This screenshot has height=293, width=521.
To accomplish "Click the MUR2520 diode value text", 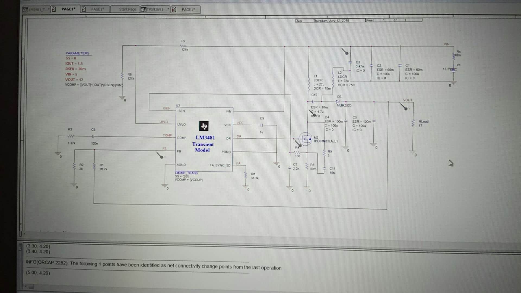I will tap(344, 105).
